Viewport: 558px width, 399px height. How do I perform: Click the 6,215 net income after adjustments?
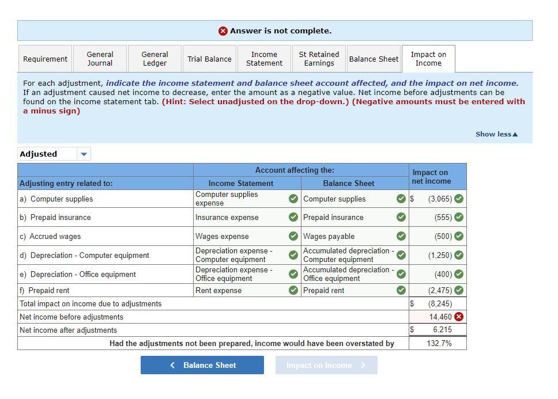coord(442,330)
